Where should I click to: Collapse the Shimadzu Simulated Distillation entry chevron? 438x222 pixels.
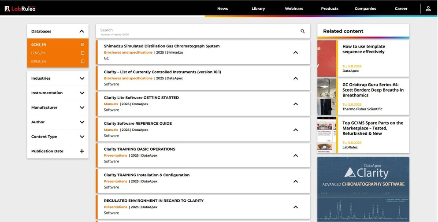(x=295, y=52)
